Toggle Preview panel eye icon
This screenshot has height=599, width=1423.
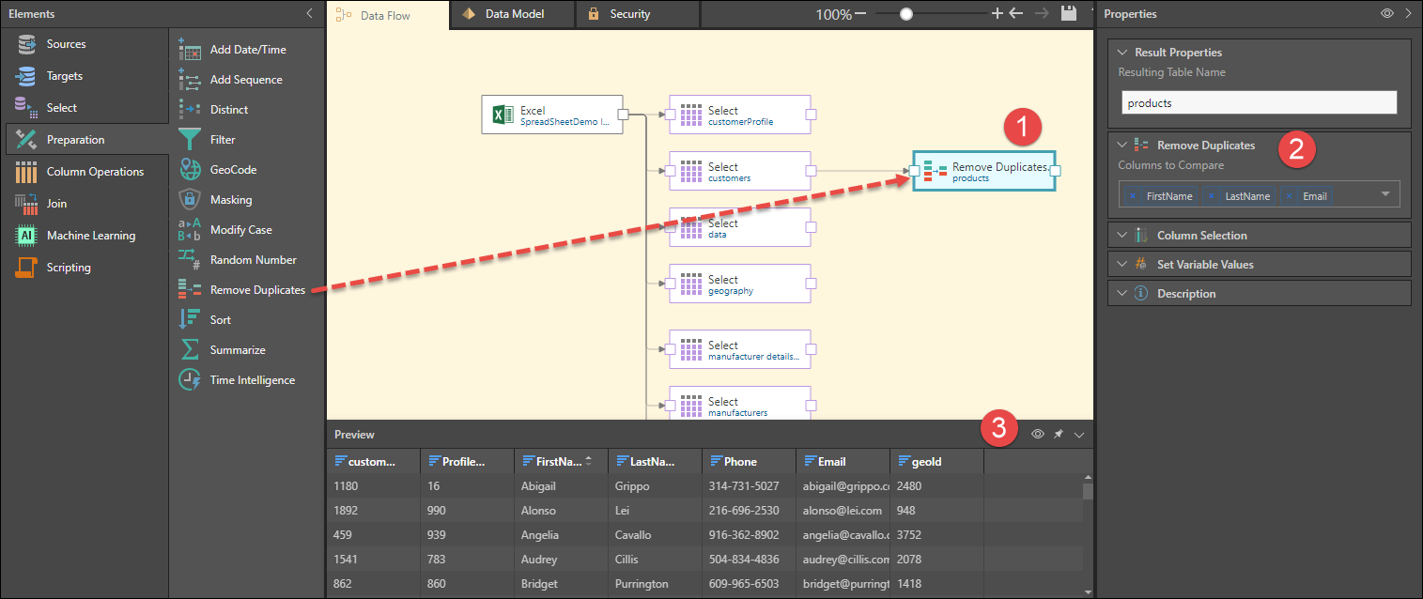click(1038, 435)
